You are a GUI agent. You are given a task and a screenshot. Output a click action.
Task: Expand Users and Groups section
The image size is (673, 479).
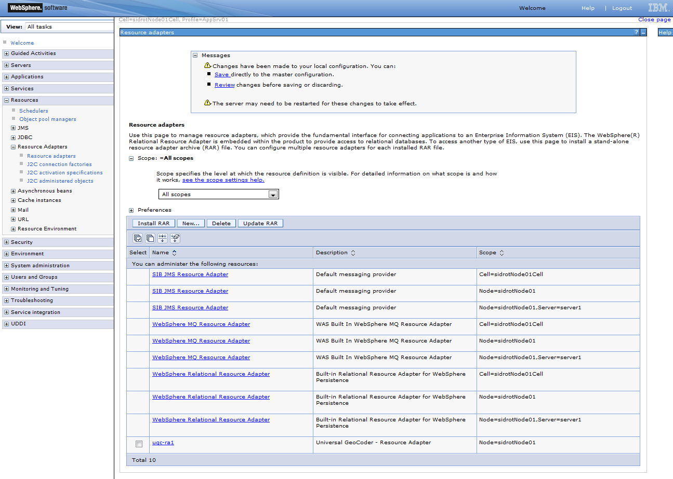click(x=6, y=277)
